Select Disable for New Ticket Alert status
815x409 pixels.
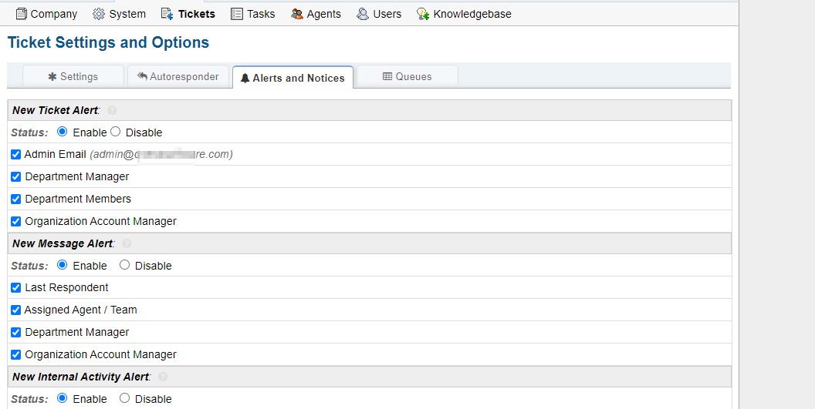pos(116,132)
